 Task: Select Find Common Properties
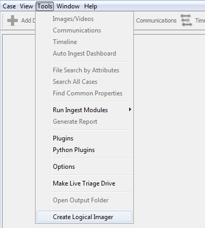85,93
